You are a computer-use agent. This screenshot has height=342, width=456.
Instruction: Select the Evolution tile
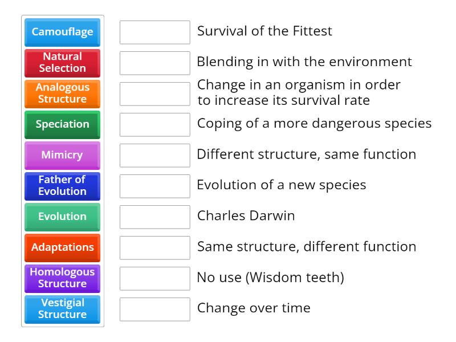[x=62, y=217]
